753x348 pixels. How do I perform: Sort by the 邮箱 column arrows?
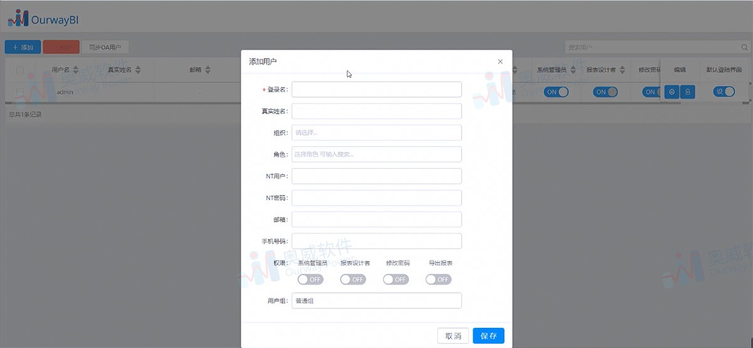click(x=208, y=70)
